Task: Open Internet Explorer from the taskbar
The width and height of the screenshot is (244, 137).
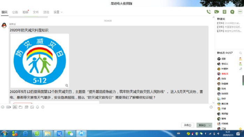Action: click(25, 134)
